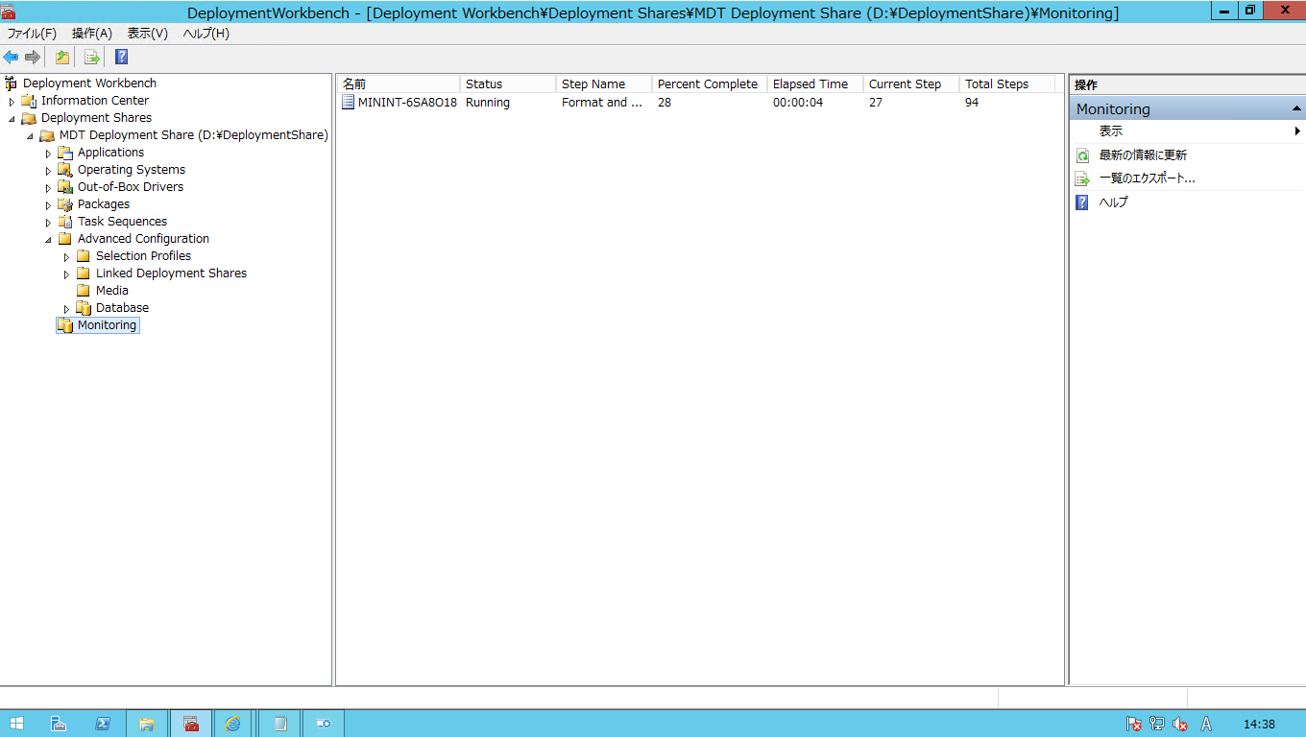The image size is (1306, 737).
Task: Sort by the Total Steps column header
Action: coord(1007,84)
